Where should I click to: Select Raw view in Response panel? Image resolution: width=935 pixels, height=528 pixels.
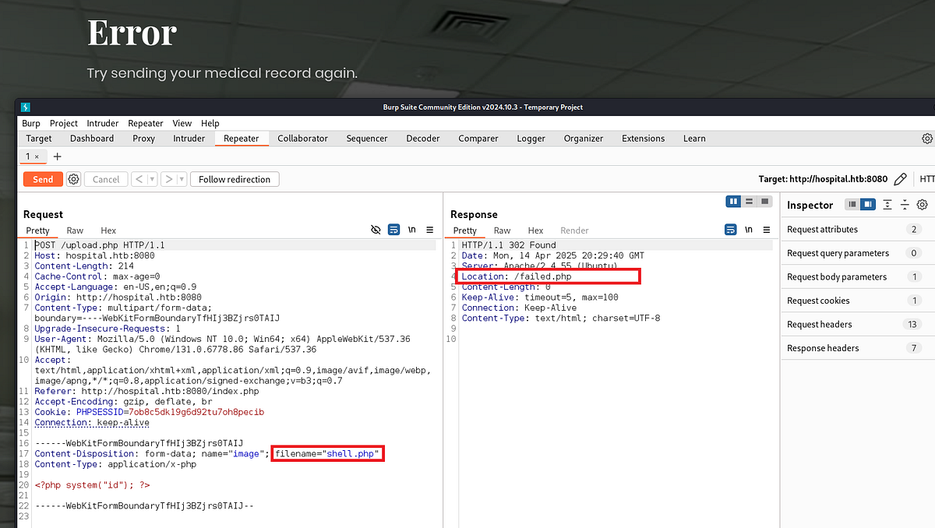503,231
